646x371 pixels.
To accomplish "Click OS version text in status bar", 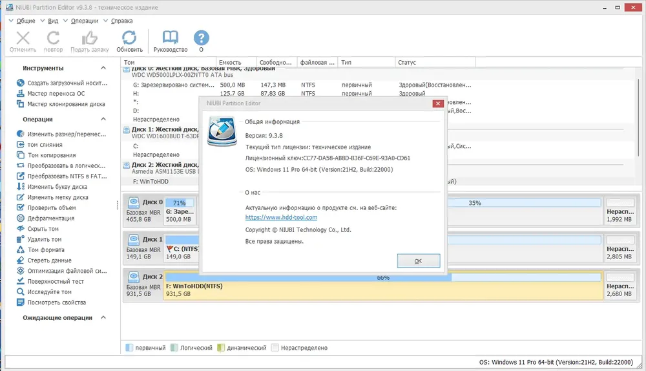I will (556, 362).
